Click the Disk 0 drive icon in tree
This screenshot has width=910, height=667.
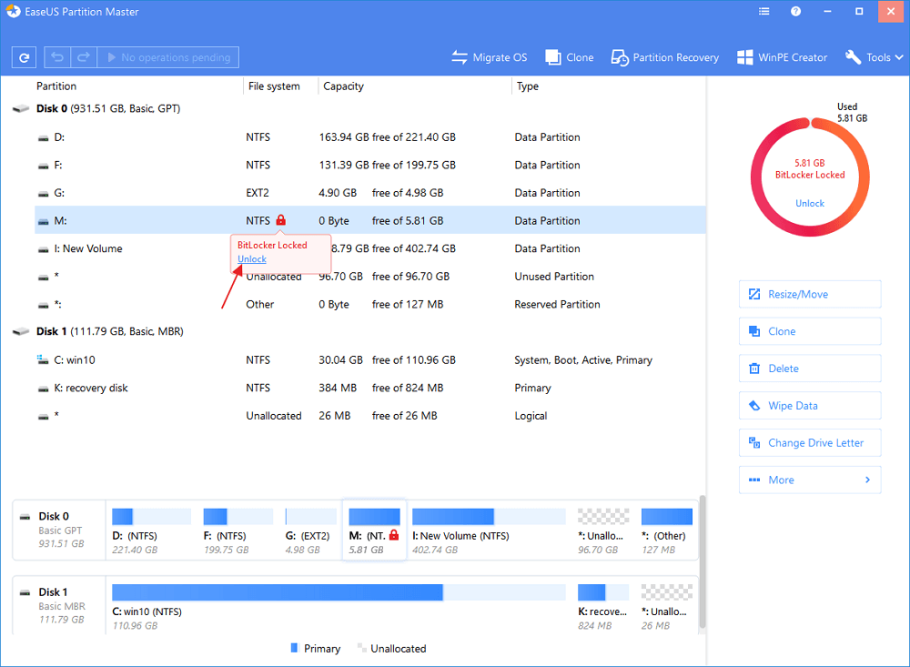pos(21,108)
